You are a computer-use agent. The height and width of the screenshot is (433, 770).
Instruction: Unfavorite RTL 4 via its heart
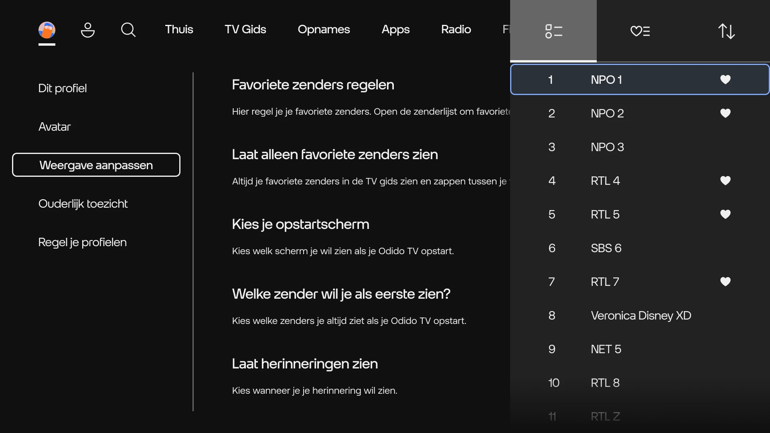pos(725,180)
